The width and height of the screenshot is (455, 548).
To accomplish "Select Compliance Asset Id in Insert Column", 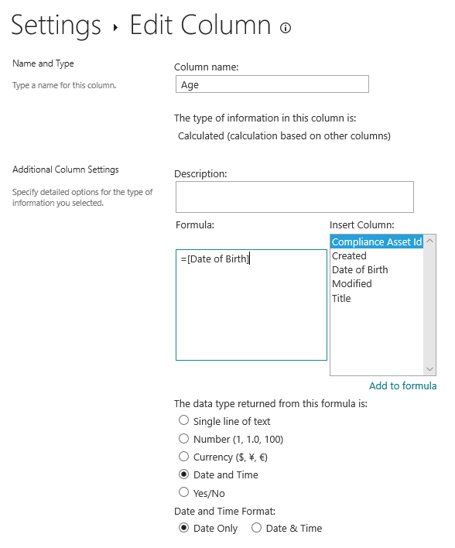I will (377, 241).
